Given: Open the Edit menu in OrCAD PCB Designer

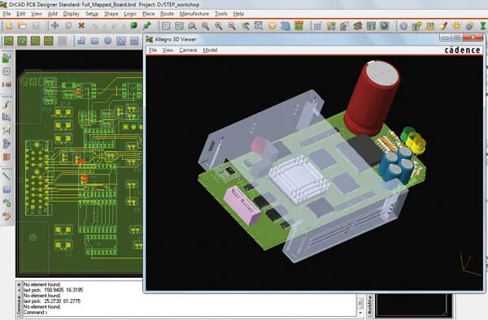Looking at the screenshot, I should (20, 14).
